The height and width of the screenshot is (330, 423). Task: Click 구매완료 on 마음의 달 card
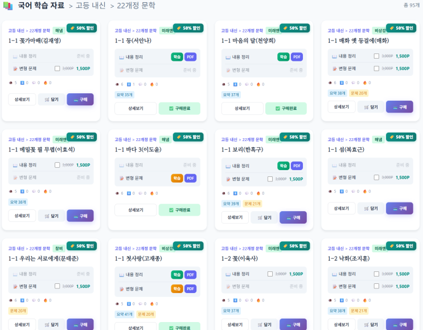[x=286, y=108]
